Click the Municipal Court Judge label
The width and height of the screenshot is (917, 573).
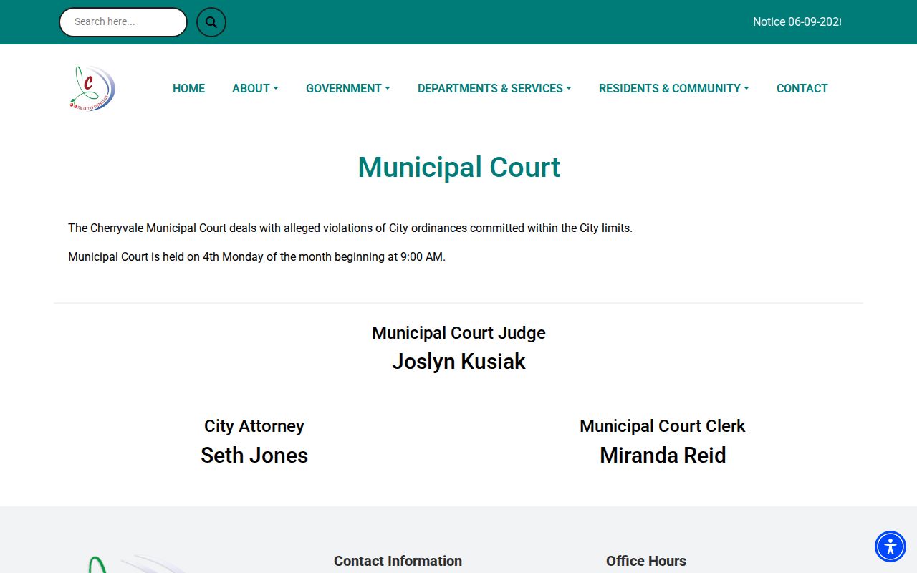(x=458, y=333)
